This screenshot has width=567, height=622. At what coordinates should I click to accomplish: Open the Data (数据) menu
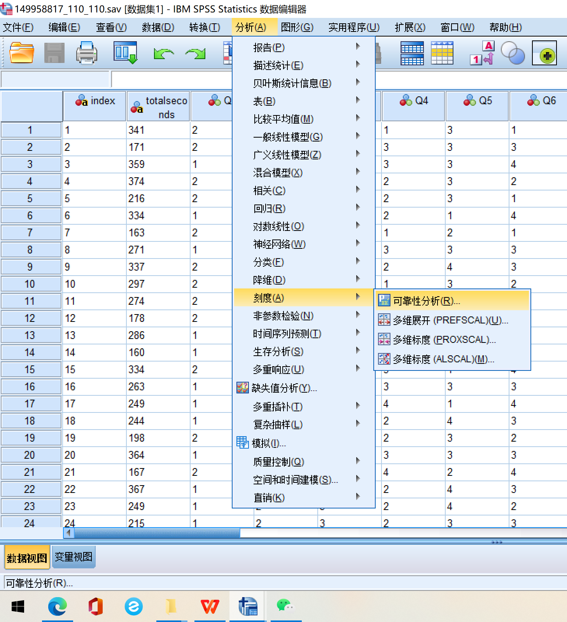tap(158, 27)
